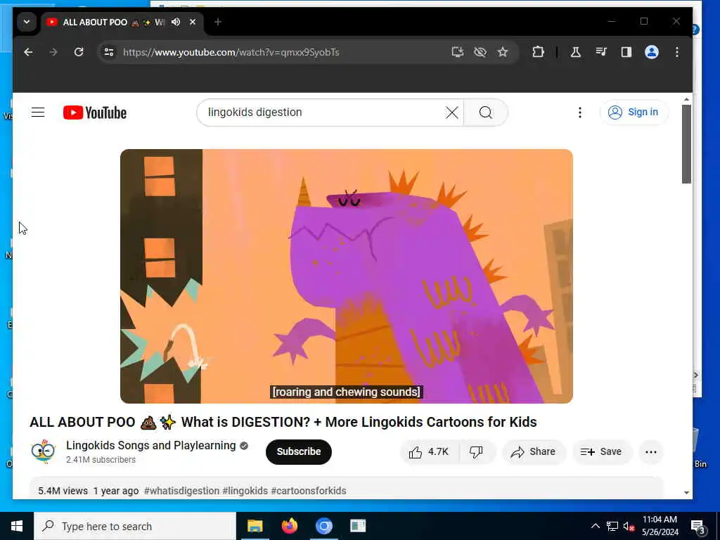Close the ALL ABOUT POO tab
Screen dimensions: 720x540
(x=193, y=22)
